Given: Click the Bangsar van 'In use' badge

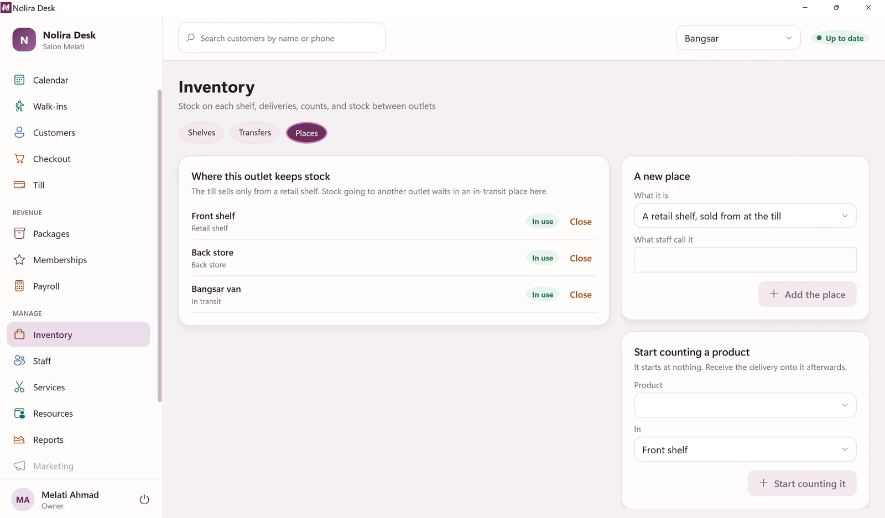Looking at the screenshot, I should click(543, 295).
